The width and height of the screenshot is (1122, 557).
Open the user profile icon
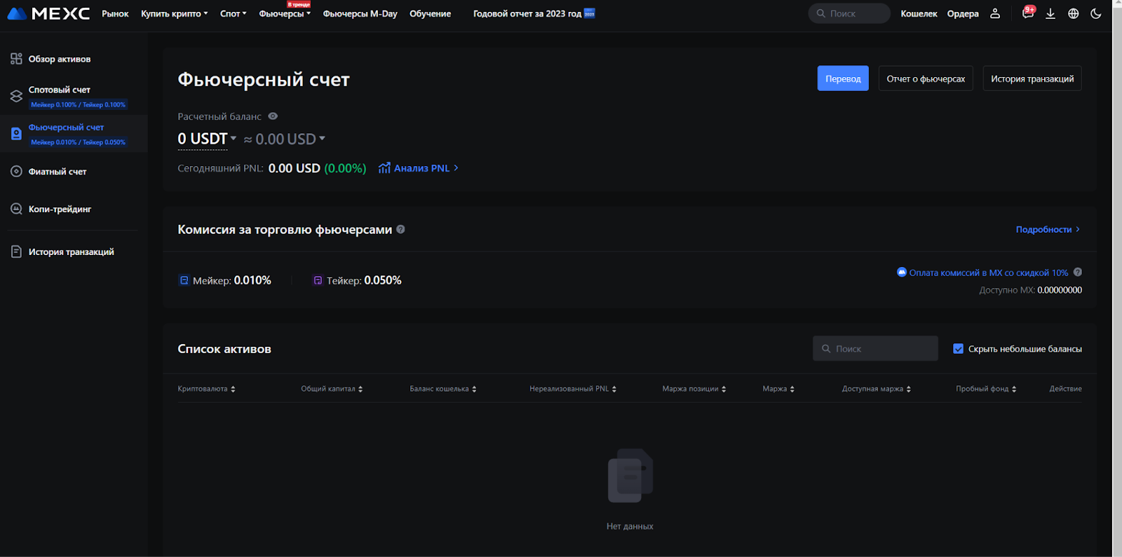[994, 13]
